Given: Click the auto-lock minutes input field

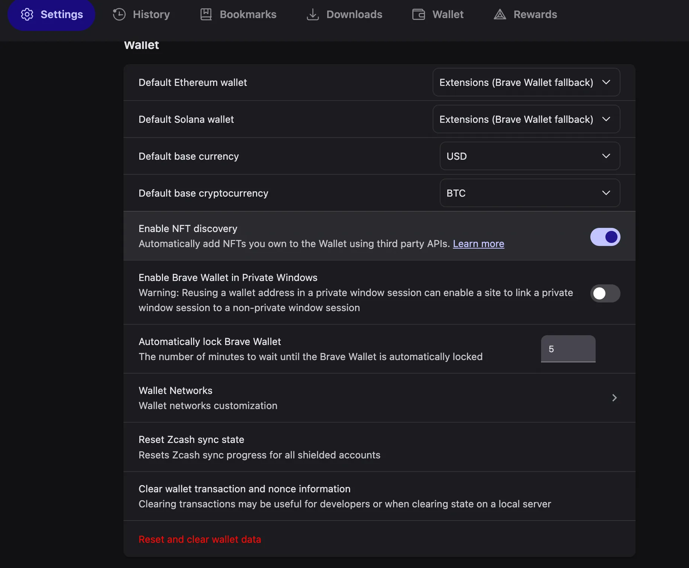Looking at the screenshot, I should (x=568, y=349).
